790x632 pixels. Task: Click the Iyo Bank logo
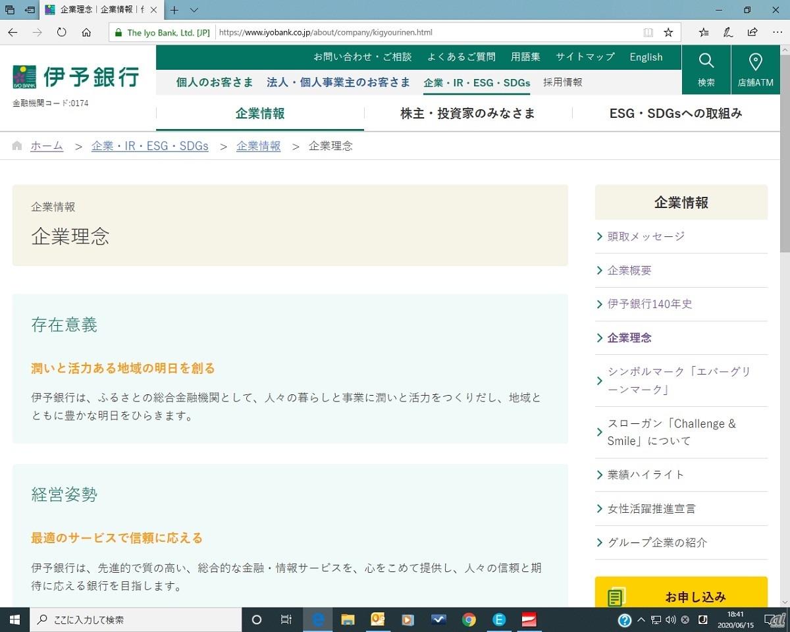point(76,77)
